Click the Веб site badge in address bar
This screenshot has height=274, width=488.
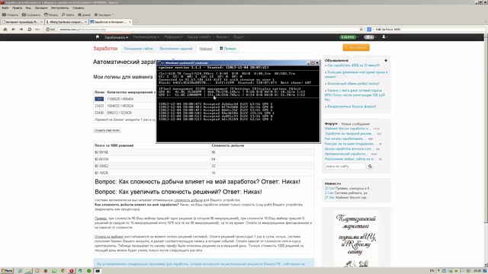(51, 30)
